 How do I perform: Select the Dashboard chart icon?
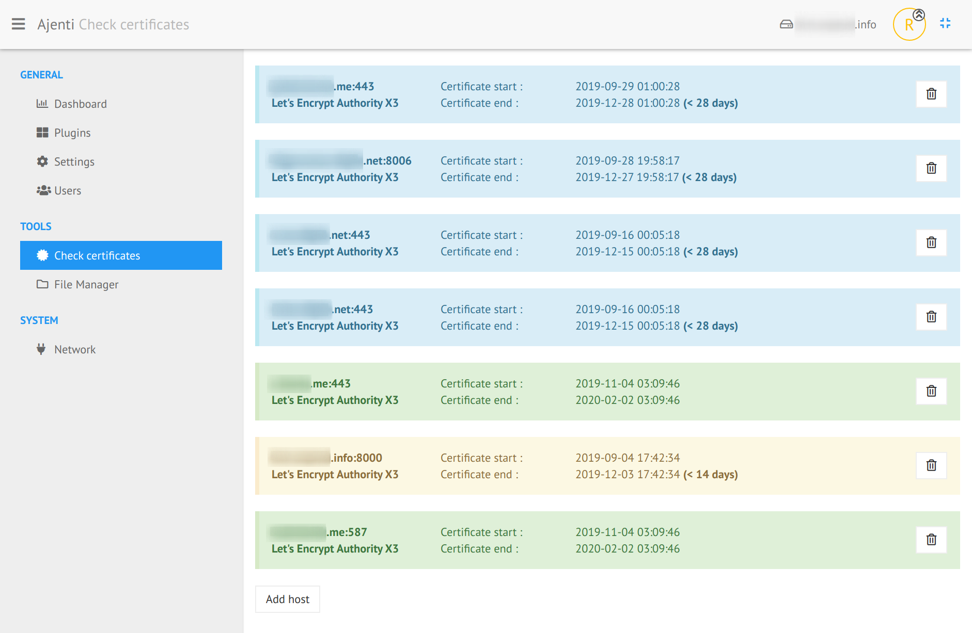42,103
